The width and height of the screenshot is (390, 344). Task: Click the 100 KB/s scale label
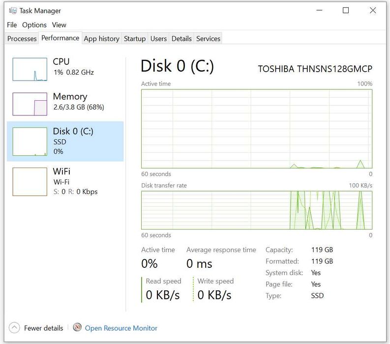pyautogui.click(x=360, y=185)
